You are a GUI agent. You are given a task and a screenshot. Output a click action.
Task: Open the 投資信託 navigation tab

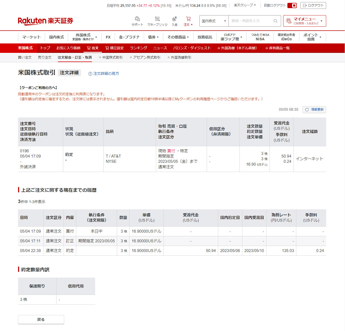[205, 37]
